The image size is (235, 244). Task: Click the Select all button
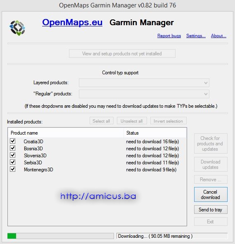(101, 121)
